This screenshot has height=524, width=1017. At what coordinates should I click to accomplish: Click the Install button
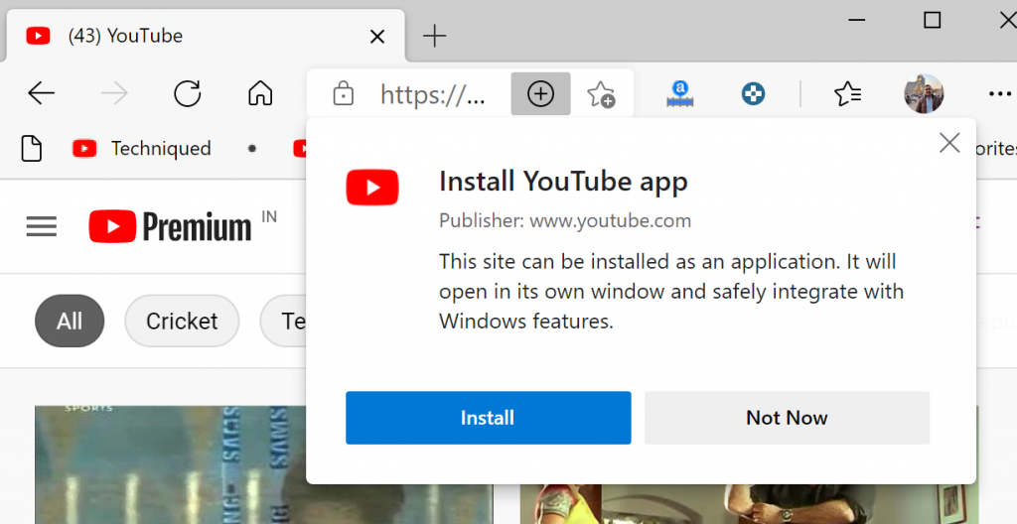click(488, 418)
